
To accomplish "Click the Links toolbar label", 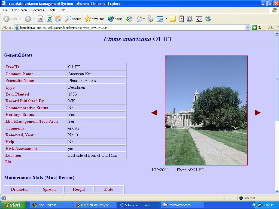I will (271, 27).
